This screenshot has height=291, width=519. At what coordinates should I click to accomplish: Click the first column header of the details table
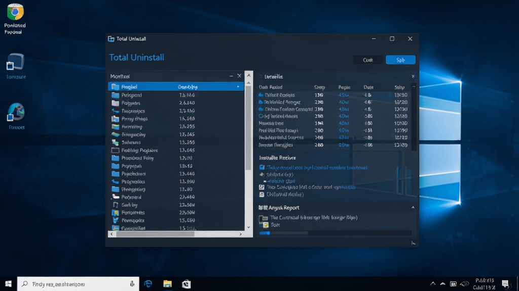[271, 87]
